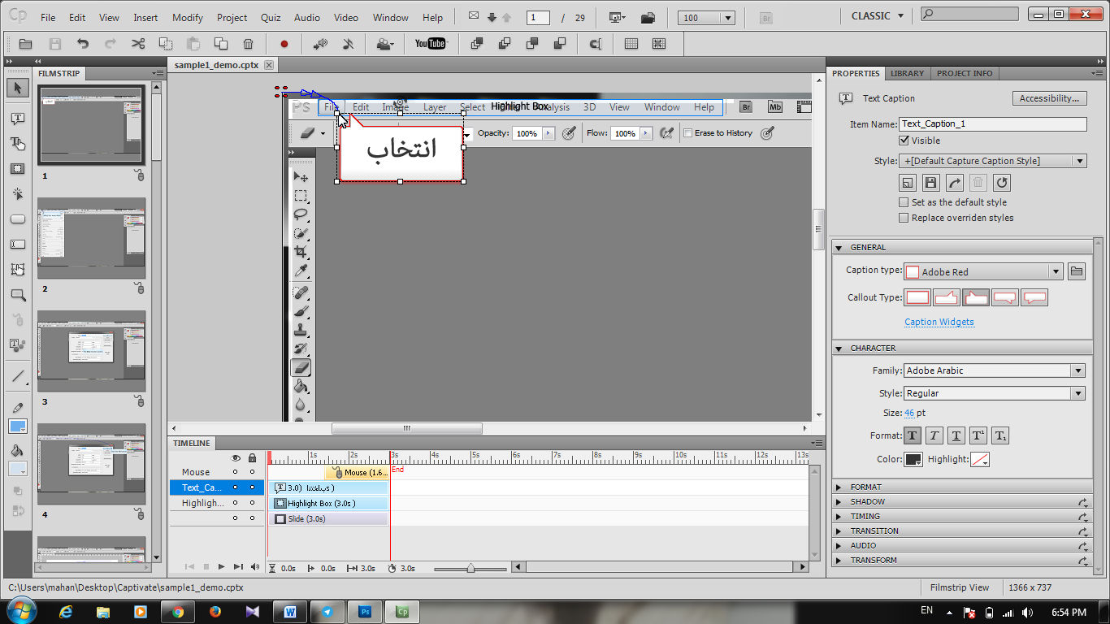Toggle Underline text format
Viewport: 1110px width, 624px height.
956,436
